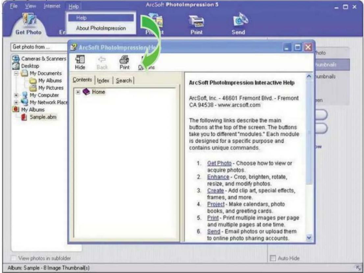Click the ArcSoft PhotoImpression Interactive Help heading

pyautogui.click(x=242, y=83)
